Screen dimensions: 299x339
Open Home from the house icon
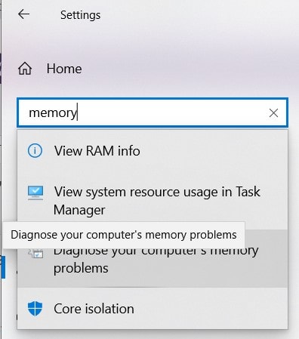point(25,69)
